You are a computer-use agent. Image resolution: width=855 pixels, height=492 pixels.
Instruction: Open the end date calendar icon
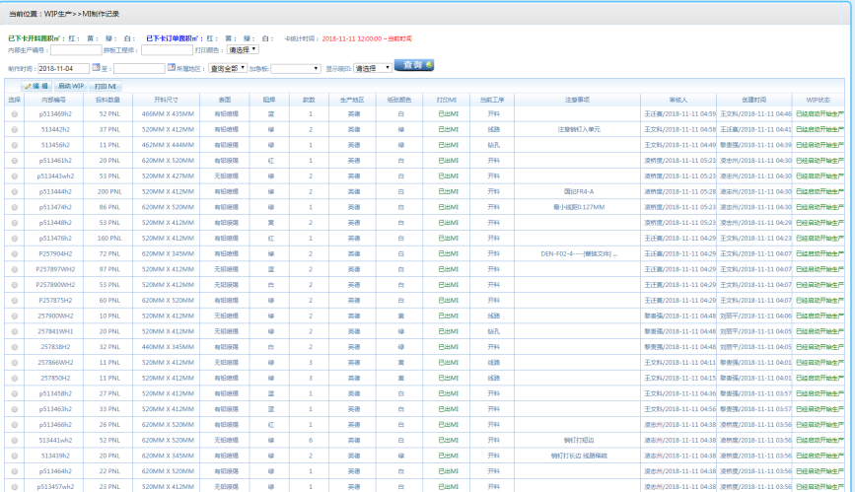click(x=171, y=68)
